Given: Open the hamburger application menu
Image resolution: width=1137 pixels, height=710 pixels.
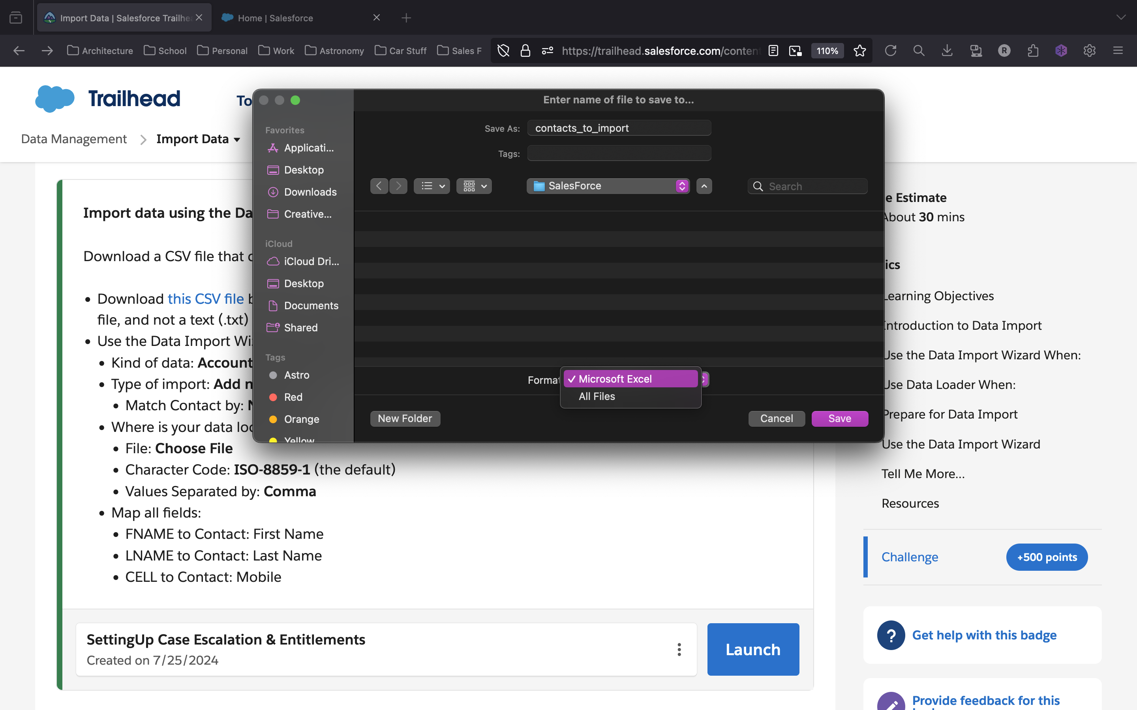Looking at the screenshot, I should point(1118,51).
